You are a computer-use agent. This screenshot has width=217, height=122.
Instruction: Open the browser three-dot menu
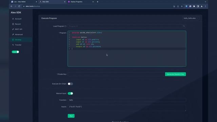tap(205, 6)
